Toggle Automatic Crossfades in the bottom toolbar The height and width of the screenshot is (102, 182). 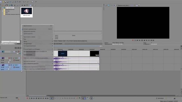pyautogui.click(x=85, y=98)
